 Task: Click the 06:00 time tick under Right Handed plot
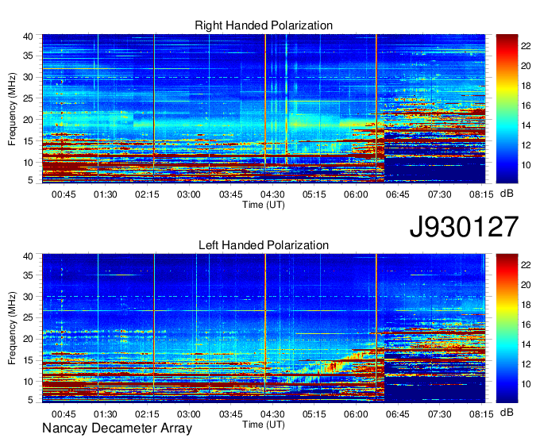(x=356, y=194)
